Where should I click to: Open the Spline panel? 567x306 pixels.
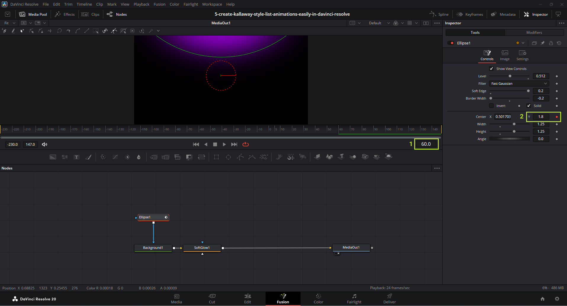click(x=439, y=14)
